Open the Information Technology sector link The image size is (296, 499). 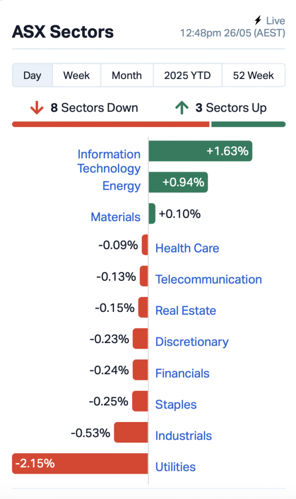click(x=109, y=161)
